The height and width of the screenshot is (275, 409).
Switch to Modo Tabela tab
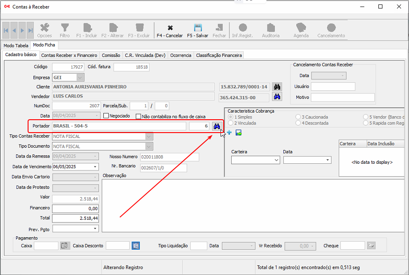(16, 45)
